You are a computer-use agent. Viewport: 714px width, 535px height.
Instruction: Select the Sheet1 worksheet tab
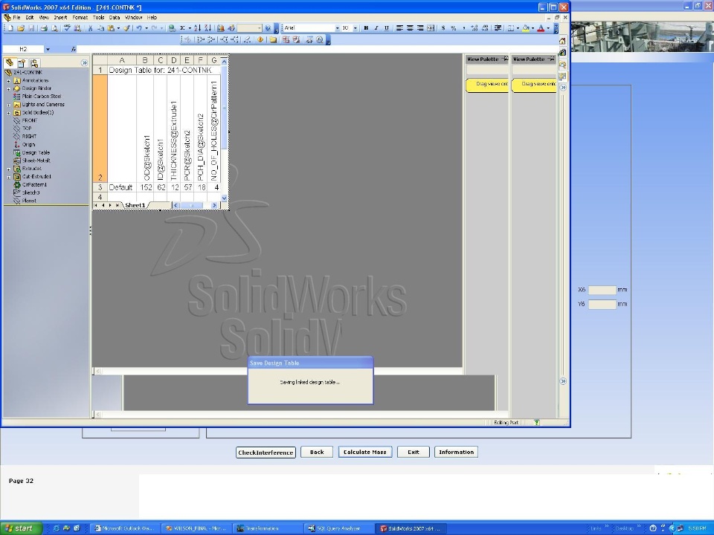[x=135, y=205]
